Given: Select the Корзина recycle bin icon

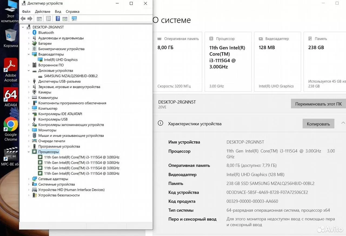Looking at the screenshot, I should (11, 38).
